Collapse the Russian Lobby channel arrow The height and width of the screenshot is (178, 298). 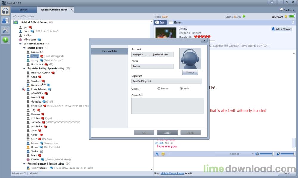pos(24,164)
